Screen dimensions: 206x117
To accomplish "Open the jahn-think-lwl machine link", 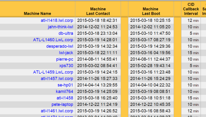I will [61, 27].
